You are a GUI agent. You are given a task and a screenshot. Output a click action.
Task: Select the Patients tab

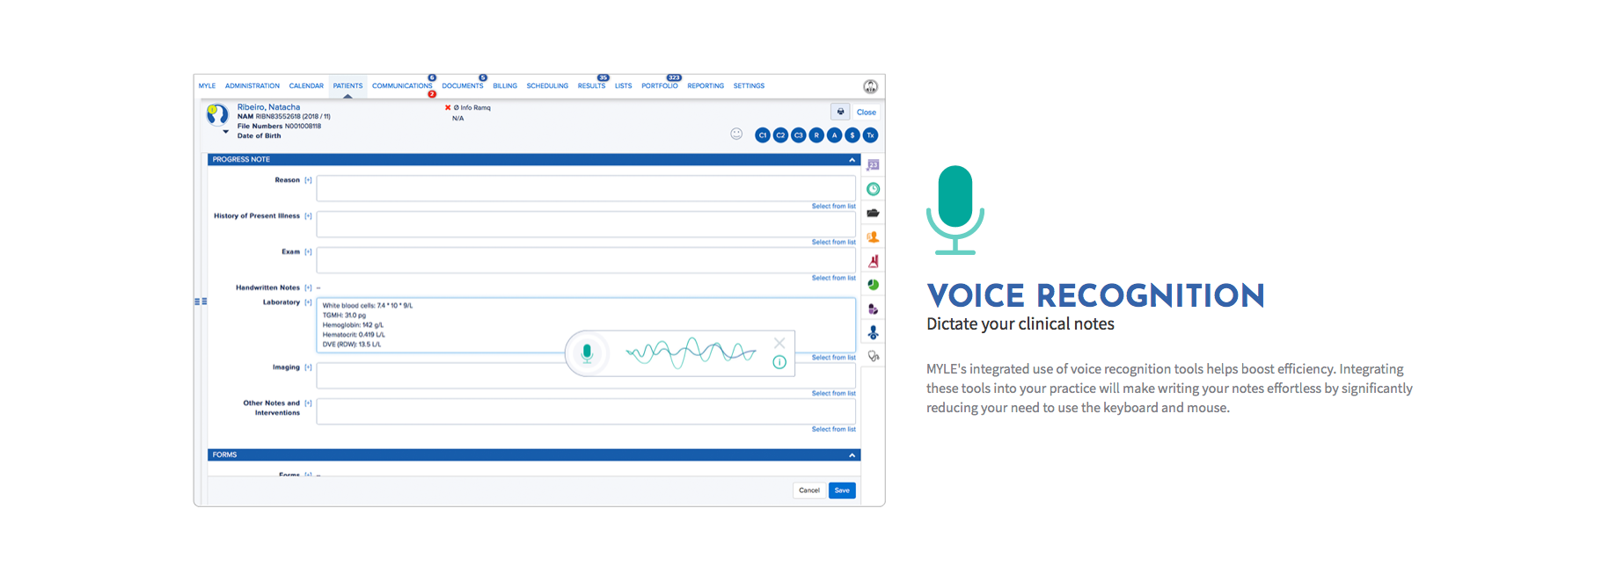347,86
